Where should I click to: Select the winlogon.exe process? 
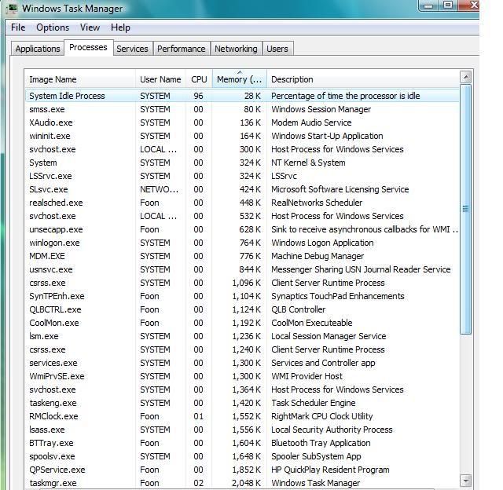pos(242,243)
